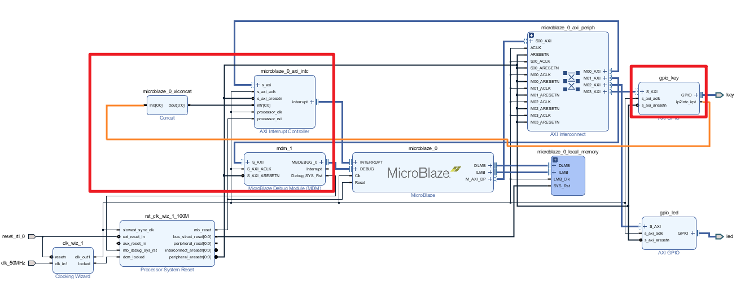Expand the interrupt interface on axi_intc
Screen dimensions: 736x286
point(312,102)
